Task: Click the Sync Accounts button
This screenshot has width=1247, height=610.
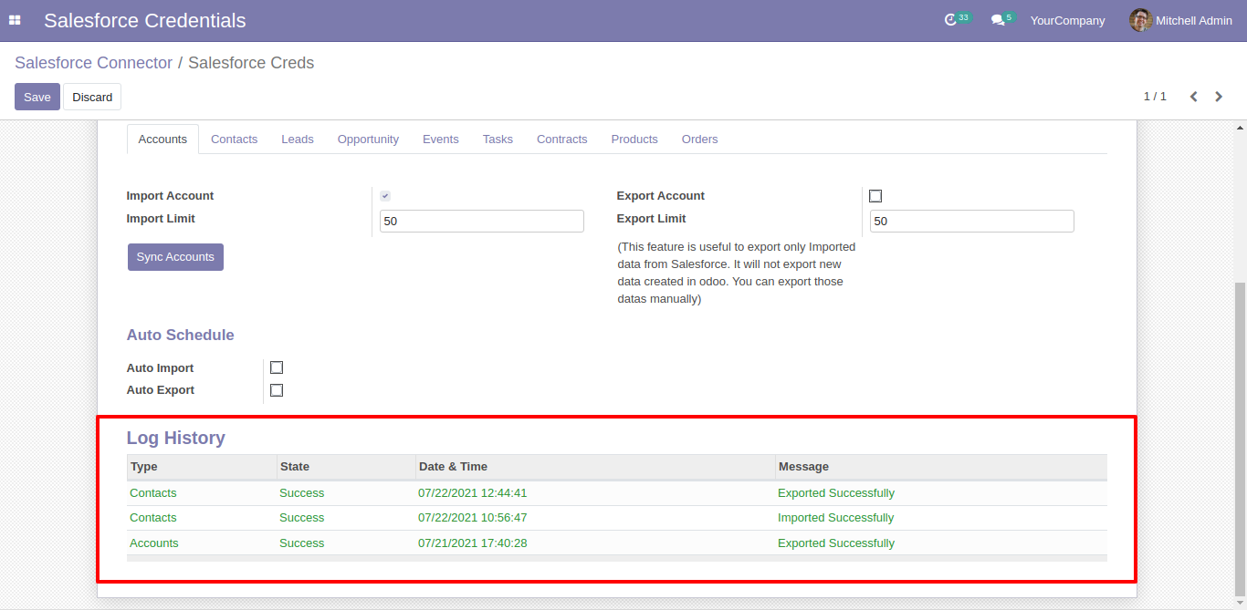Action: click(175, 257)
